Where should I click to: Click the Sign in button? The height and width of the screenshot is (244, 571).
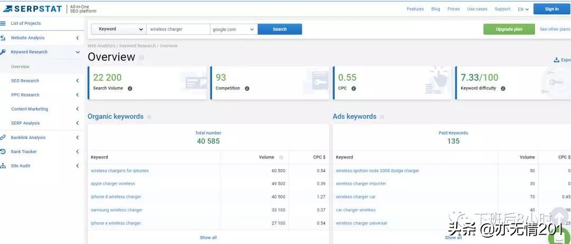click(551, 9)
